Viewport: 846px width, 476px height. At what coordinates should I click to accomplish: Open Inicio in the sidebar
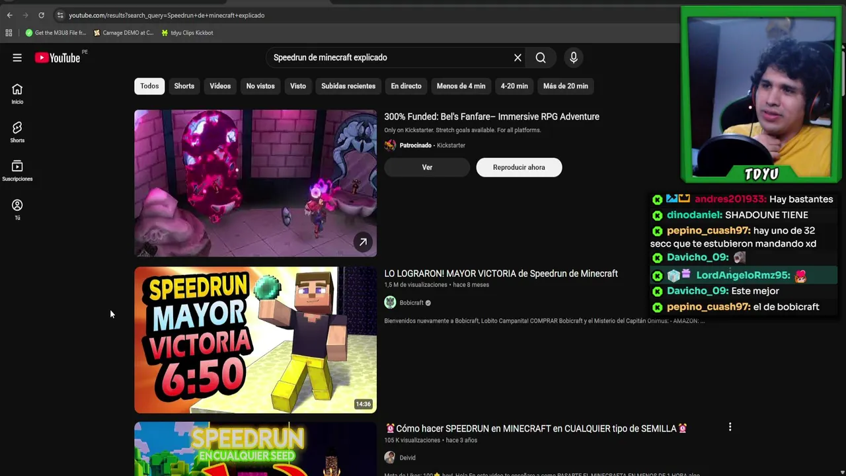pos(17,94)
